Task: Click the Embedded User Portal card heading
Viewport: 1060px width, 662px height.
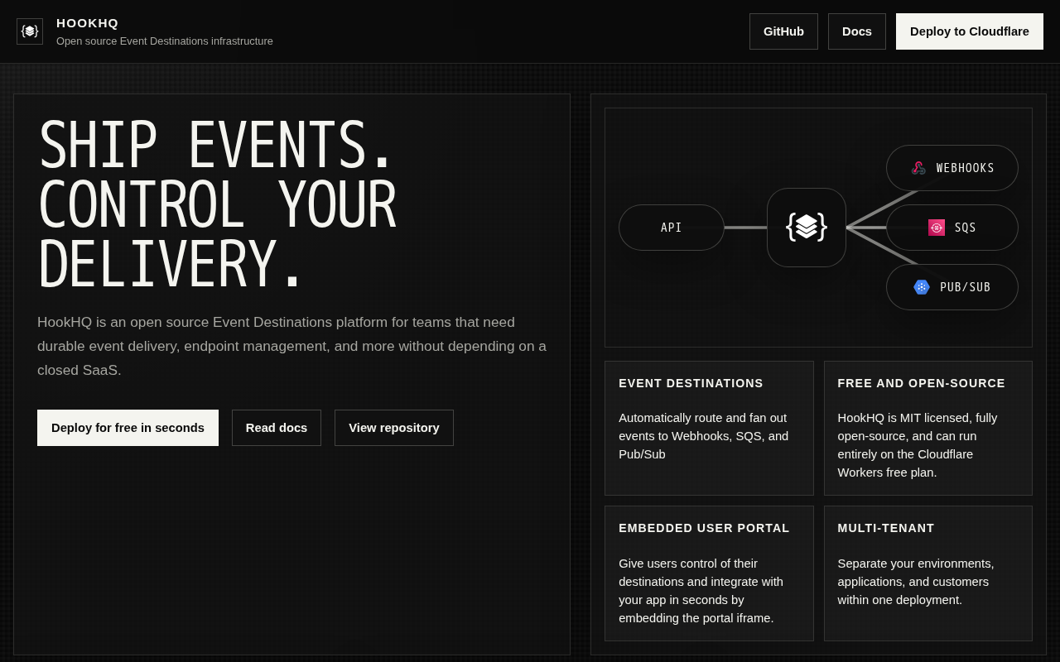Action: [x=704, y=528]
